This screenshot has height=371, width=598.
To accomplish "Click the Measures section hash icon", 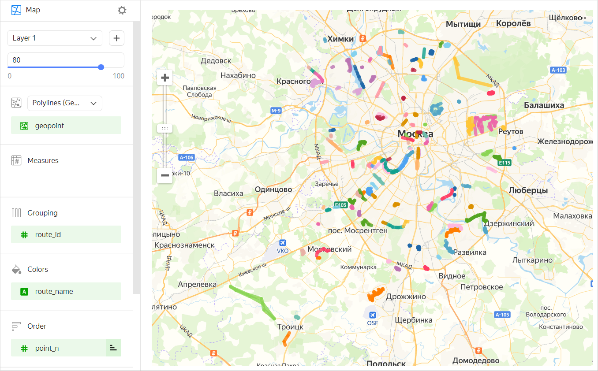I will coord(16,160).
